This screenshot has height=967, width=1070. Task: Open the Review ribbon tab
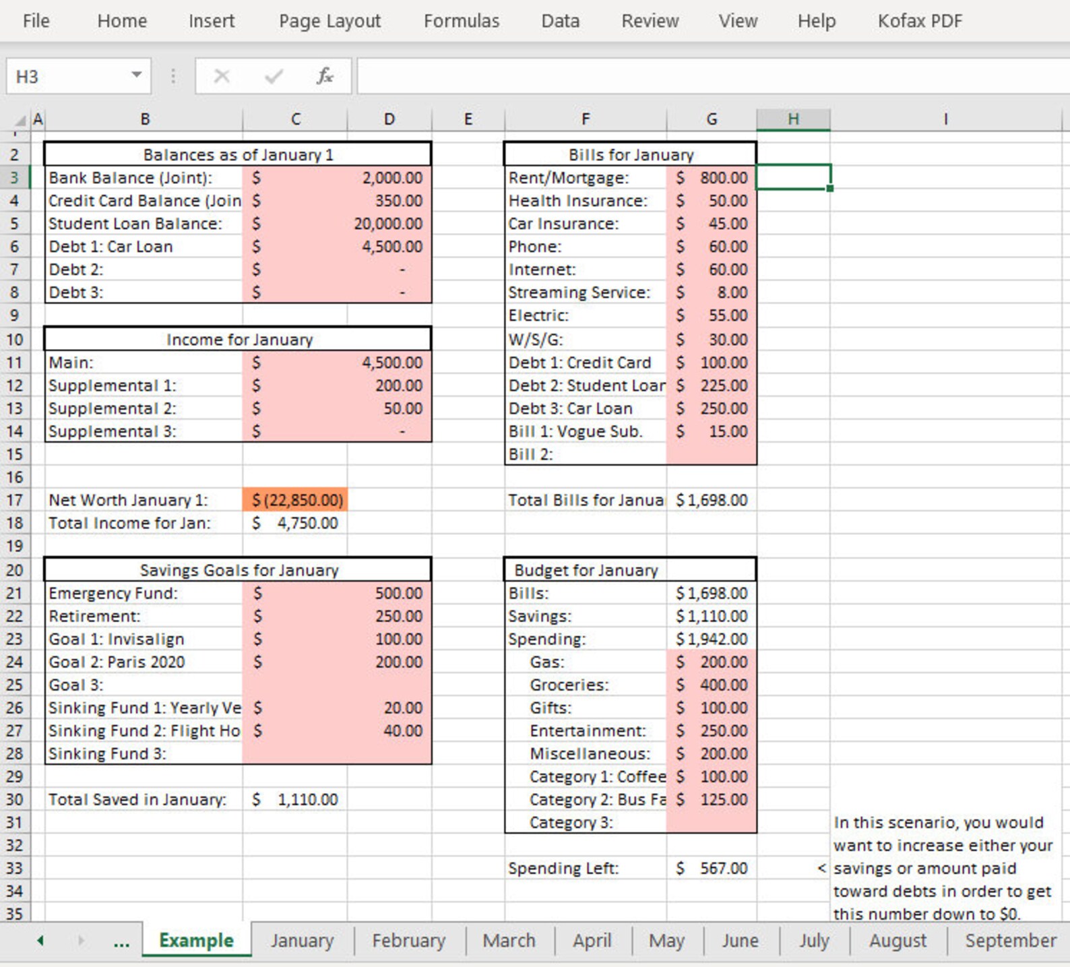point(650,21)
